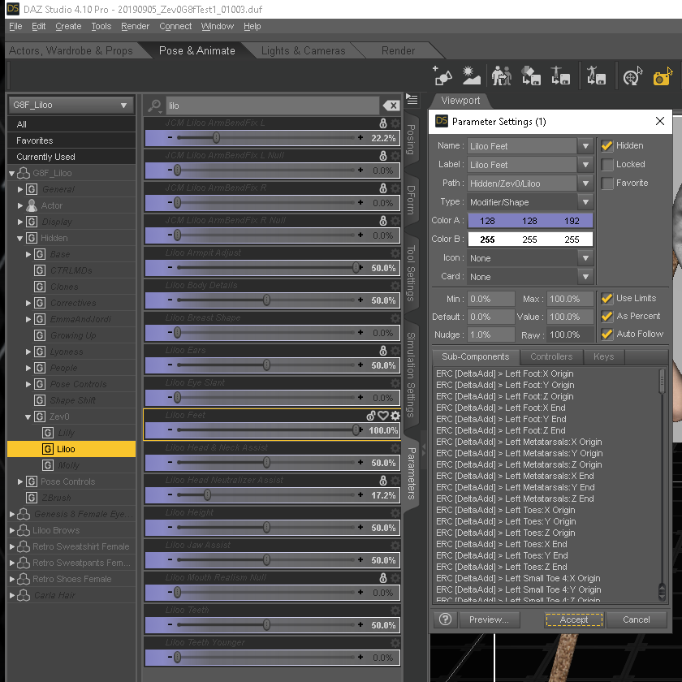Open the Path dropdown arrow
682x682 pixels.
pos(585,183)
